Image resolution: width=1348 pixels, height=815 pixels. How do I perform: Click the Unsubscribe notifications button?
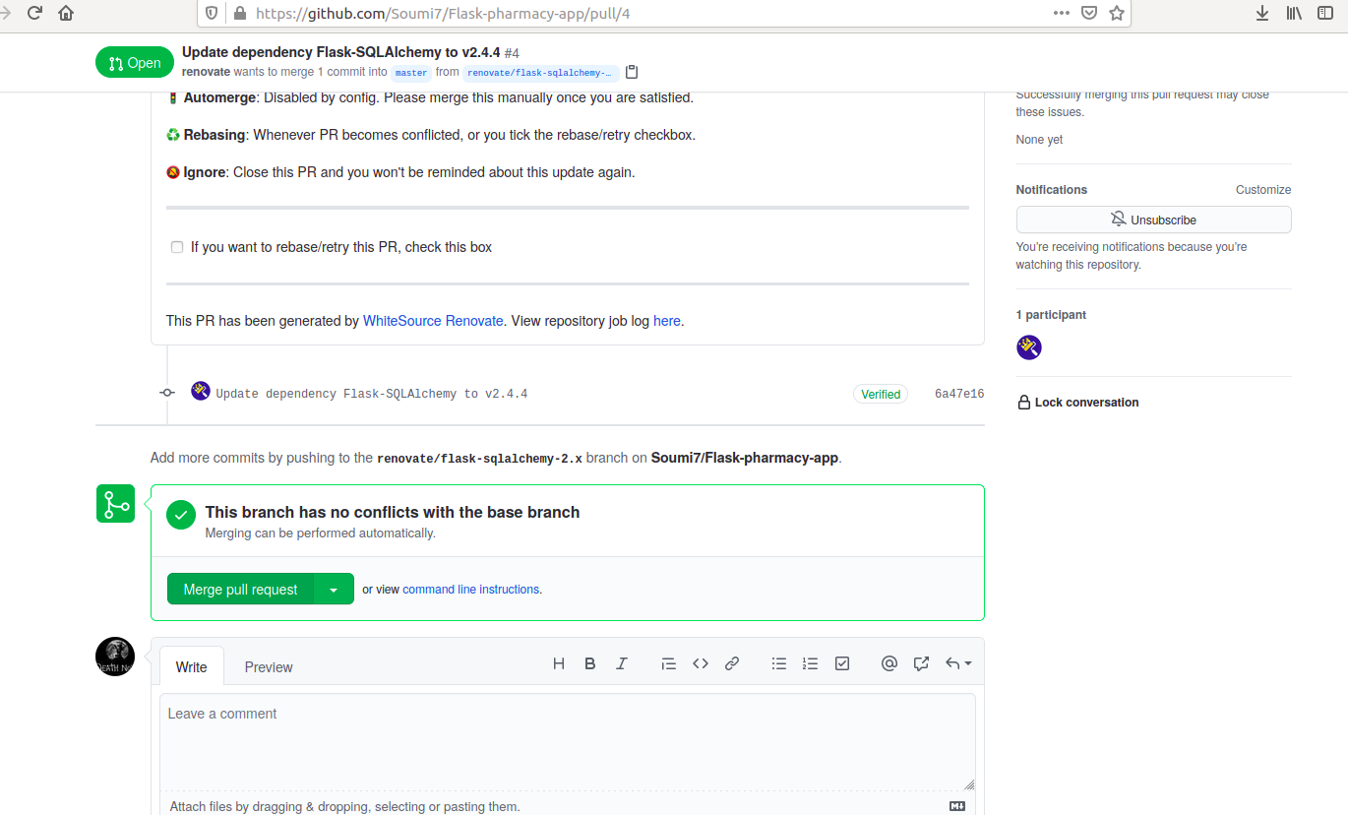(1153, 219)
